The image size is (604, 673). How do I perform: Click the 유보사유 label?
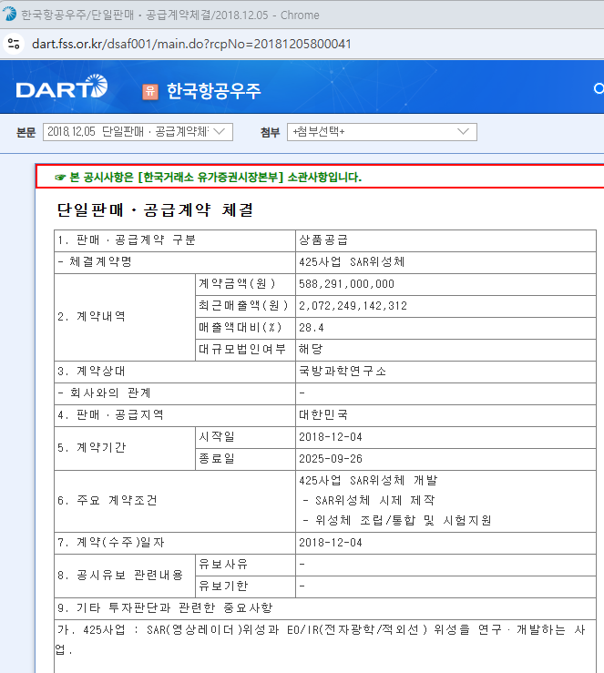[x=223, y=565]
